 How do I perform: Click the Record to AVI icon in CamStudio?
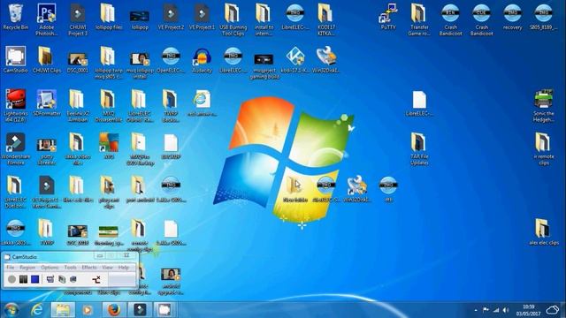[x=62, y=279]
